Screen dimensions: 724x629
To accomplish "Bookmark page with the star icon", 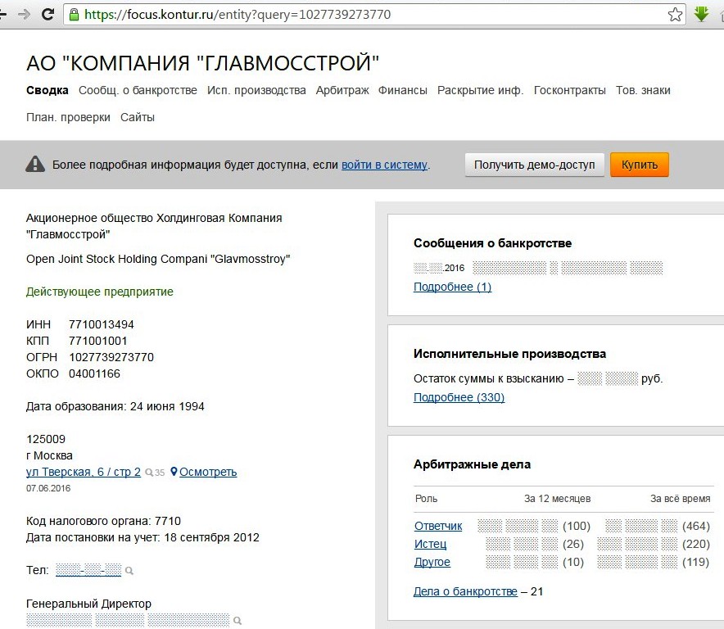I will point(675,14).
